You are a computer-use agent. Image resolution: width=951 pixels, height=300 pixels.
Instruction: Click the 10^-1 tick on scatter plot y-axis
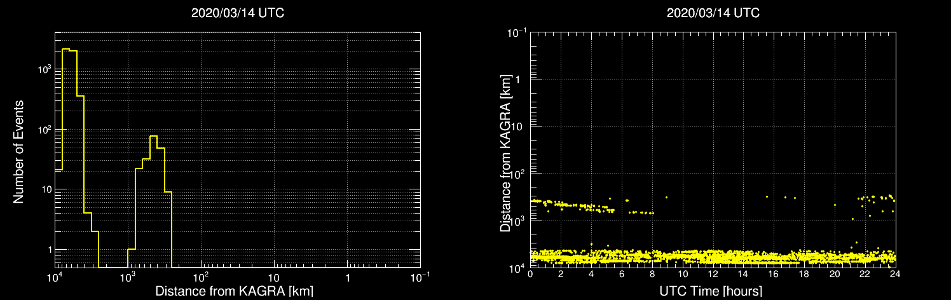click(x=516, y=32)
